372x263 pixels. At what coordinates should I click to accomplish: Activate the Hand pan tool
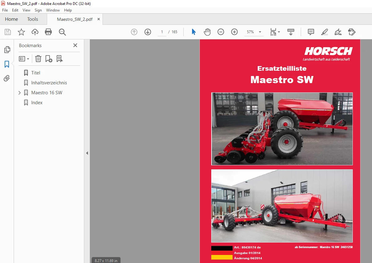coord(207,32)
